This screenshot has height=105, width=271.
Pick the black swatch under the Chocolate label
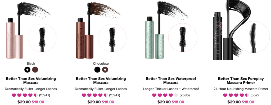pyautogui.click(x=97, y=70)
